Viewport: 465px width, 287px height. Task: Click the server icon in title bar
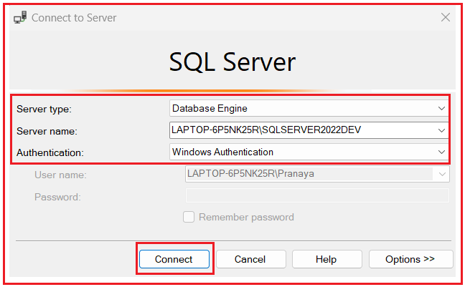(20, 17)
